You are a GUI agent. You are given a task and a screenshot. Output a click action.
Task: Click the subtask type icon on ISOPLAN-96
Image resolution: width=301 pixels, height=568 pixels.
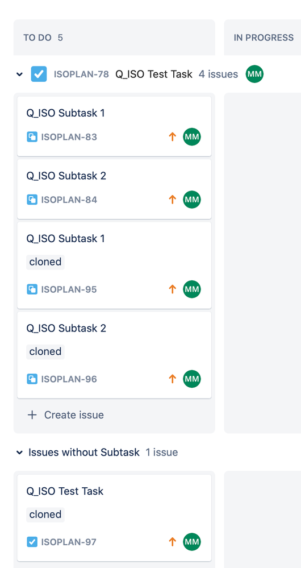click(32, 379)
